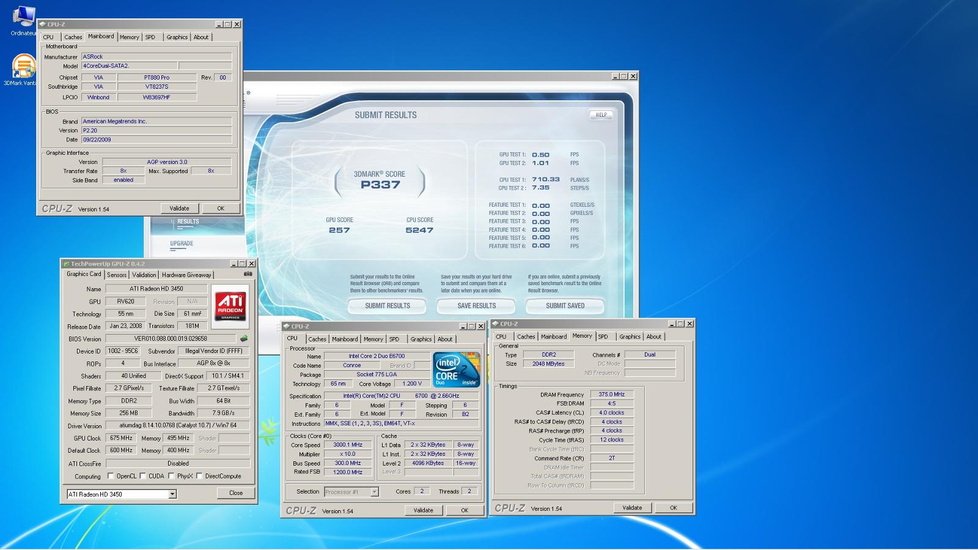Viewport: 978px width, 550px height.
Task: Click the 3DMark score P337
Action: (x=380, y=185)
